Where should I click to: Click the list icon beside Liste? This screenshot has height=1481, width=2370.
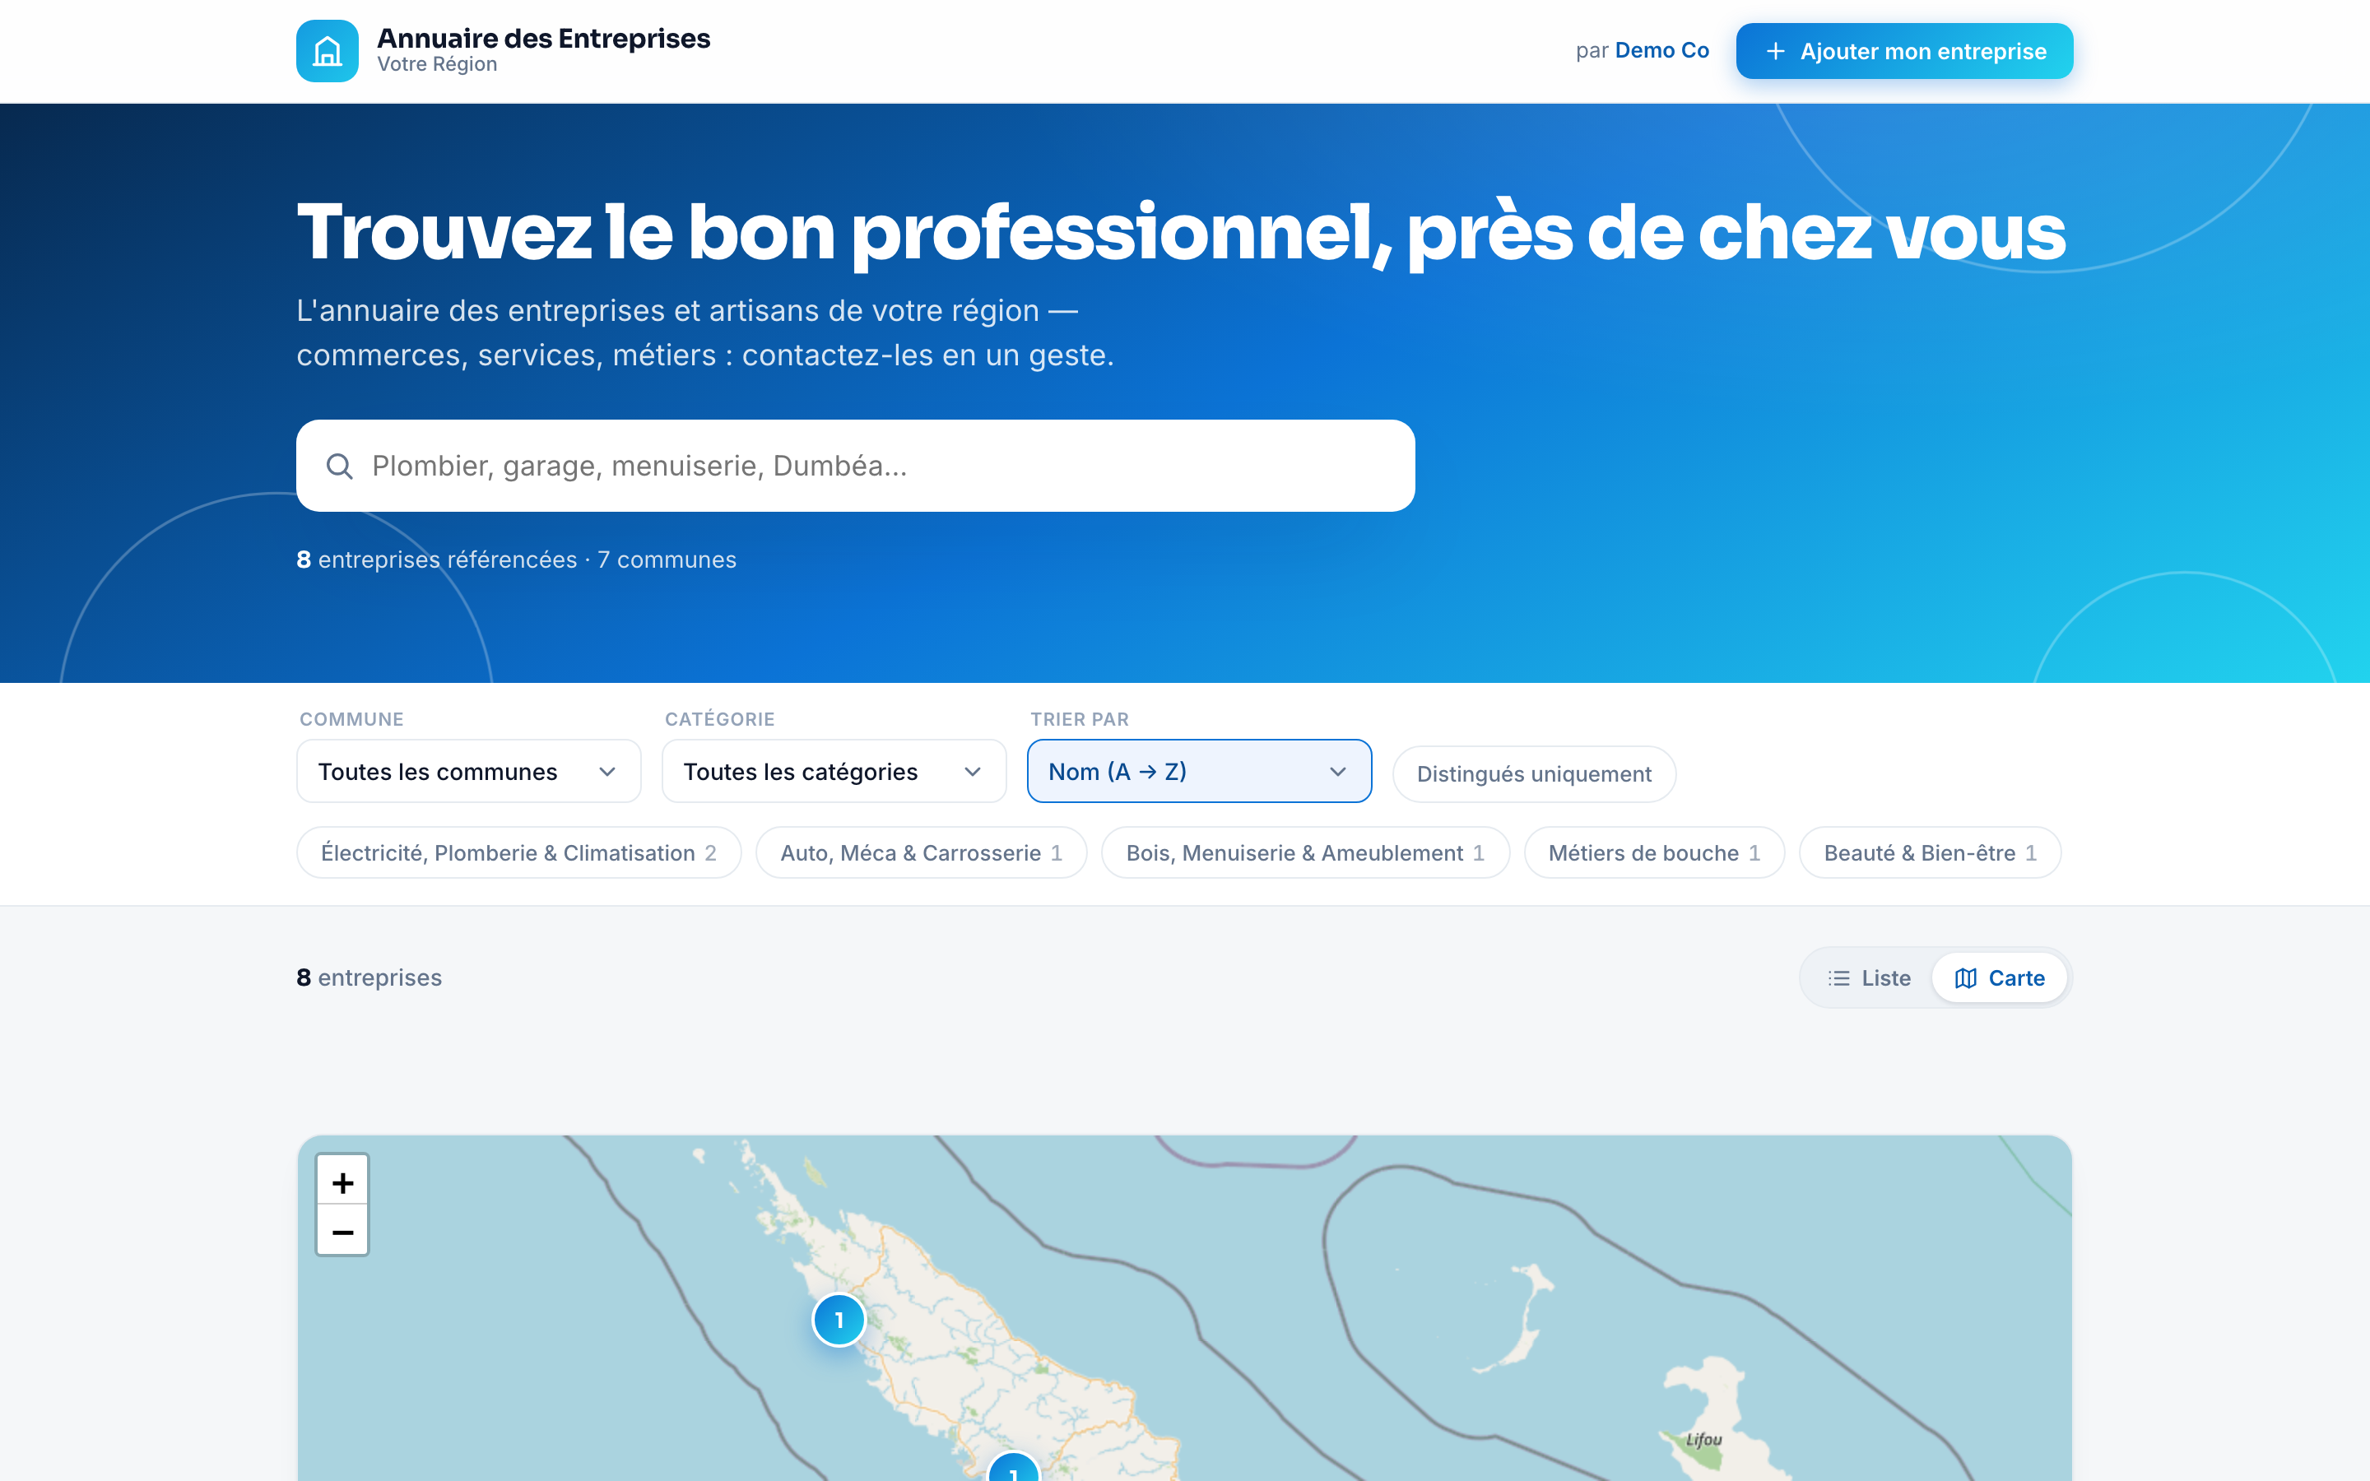click(x=1838, y=977)
